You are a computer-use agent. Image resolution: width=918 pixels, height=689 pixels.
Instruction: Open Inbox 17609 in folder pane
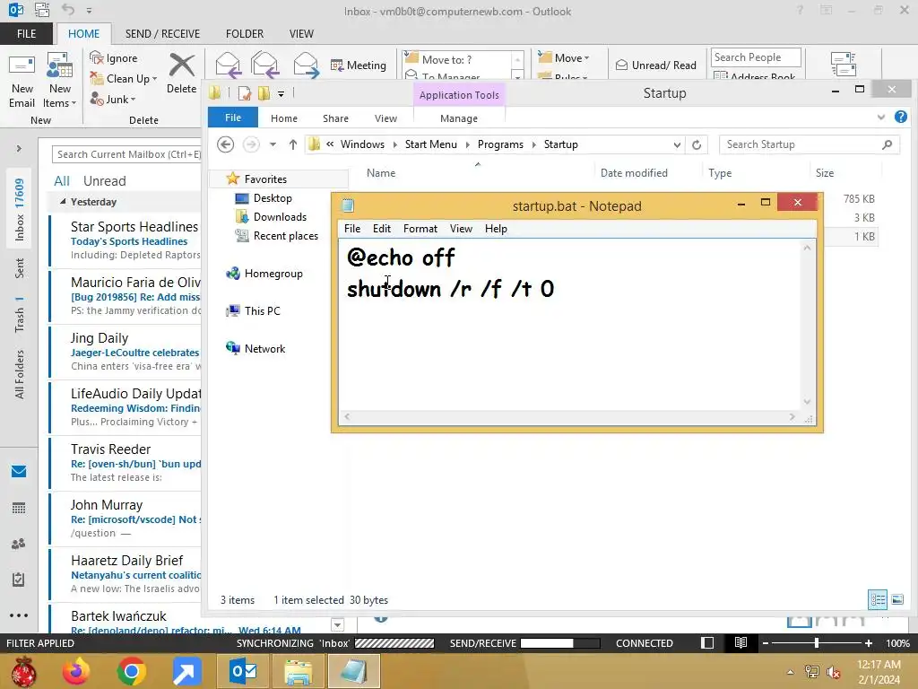[19, 210]
